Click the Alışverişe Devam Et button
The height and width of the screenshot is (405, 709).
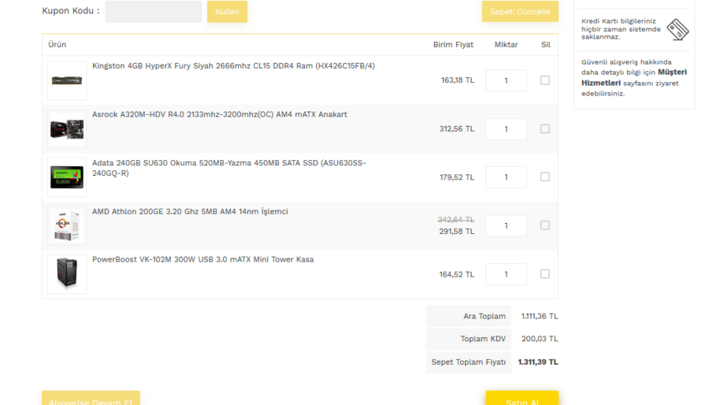click(91, 399)
